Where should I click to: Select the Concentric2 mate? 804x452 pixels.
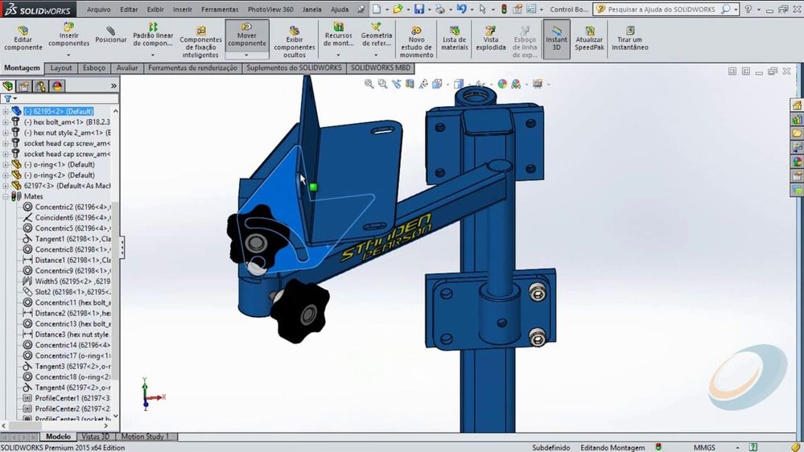pos(67,207)
